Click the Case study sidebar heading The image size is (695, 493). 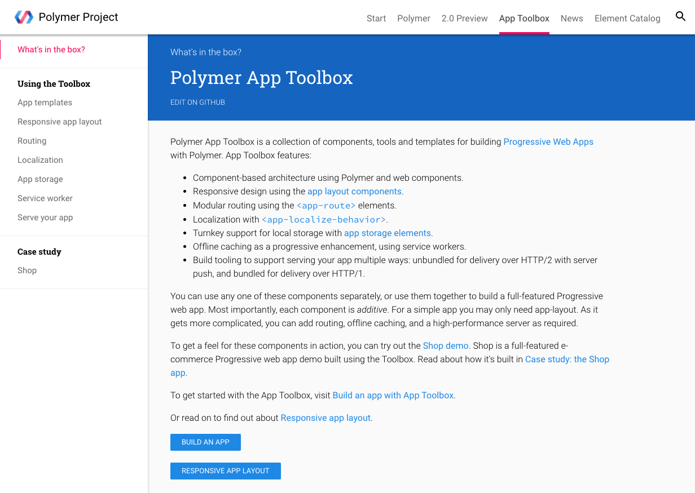click(39, 252)
